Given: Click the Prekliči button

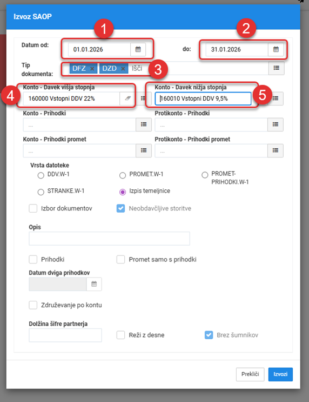Looking at the screenshot, I should 250,374.
